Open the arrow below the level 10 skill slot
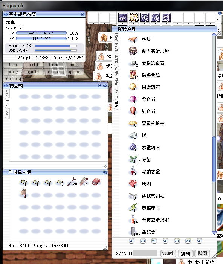 point(134,23)
